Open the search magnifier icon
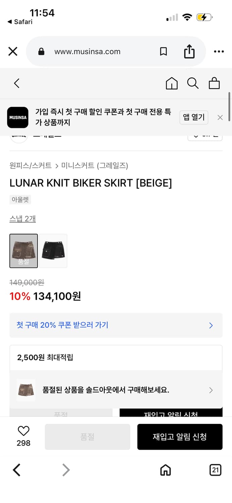 [193, 83]
